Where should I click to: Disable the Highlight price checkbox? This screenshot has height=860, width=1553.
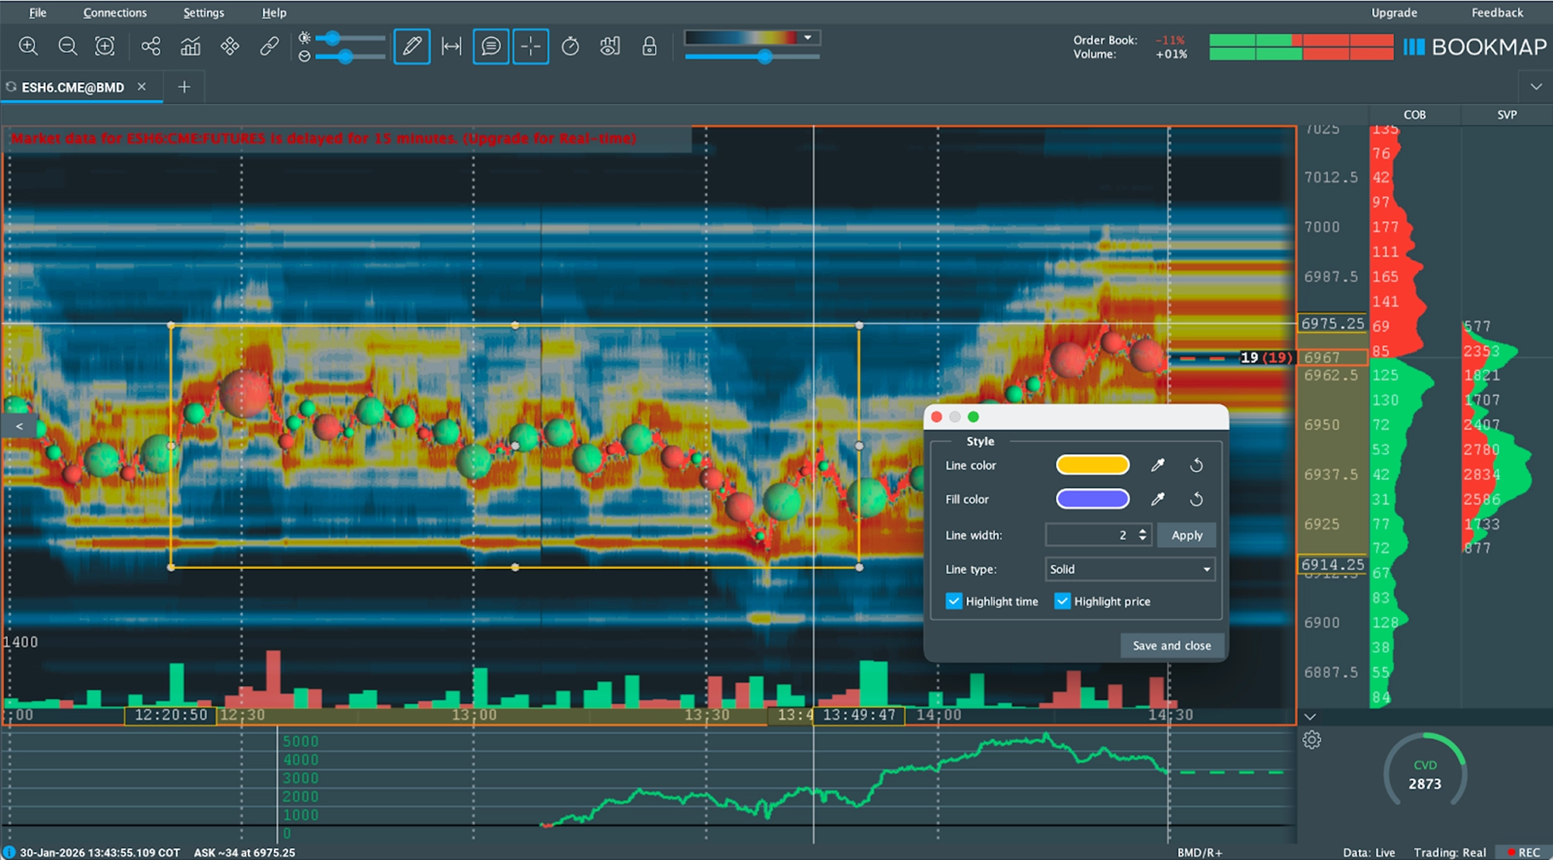(x=1062, y=601)
